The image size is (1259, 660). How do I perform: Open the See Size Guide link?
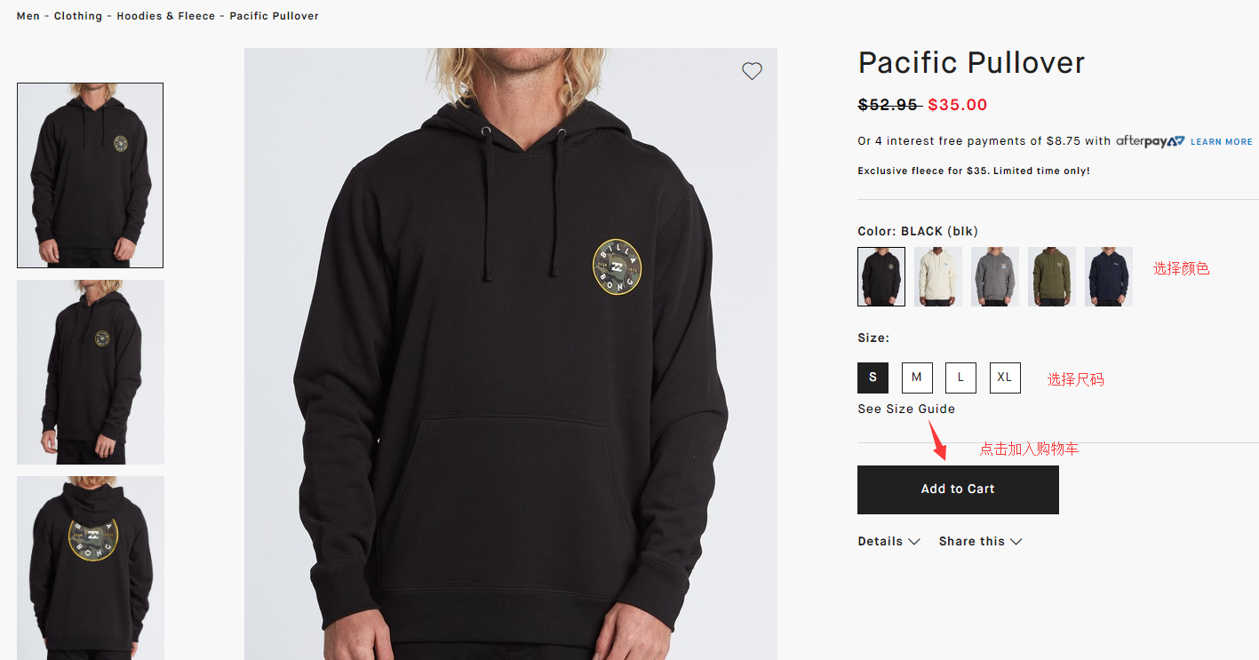click(x=906, y=410)
